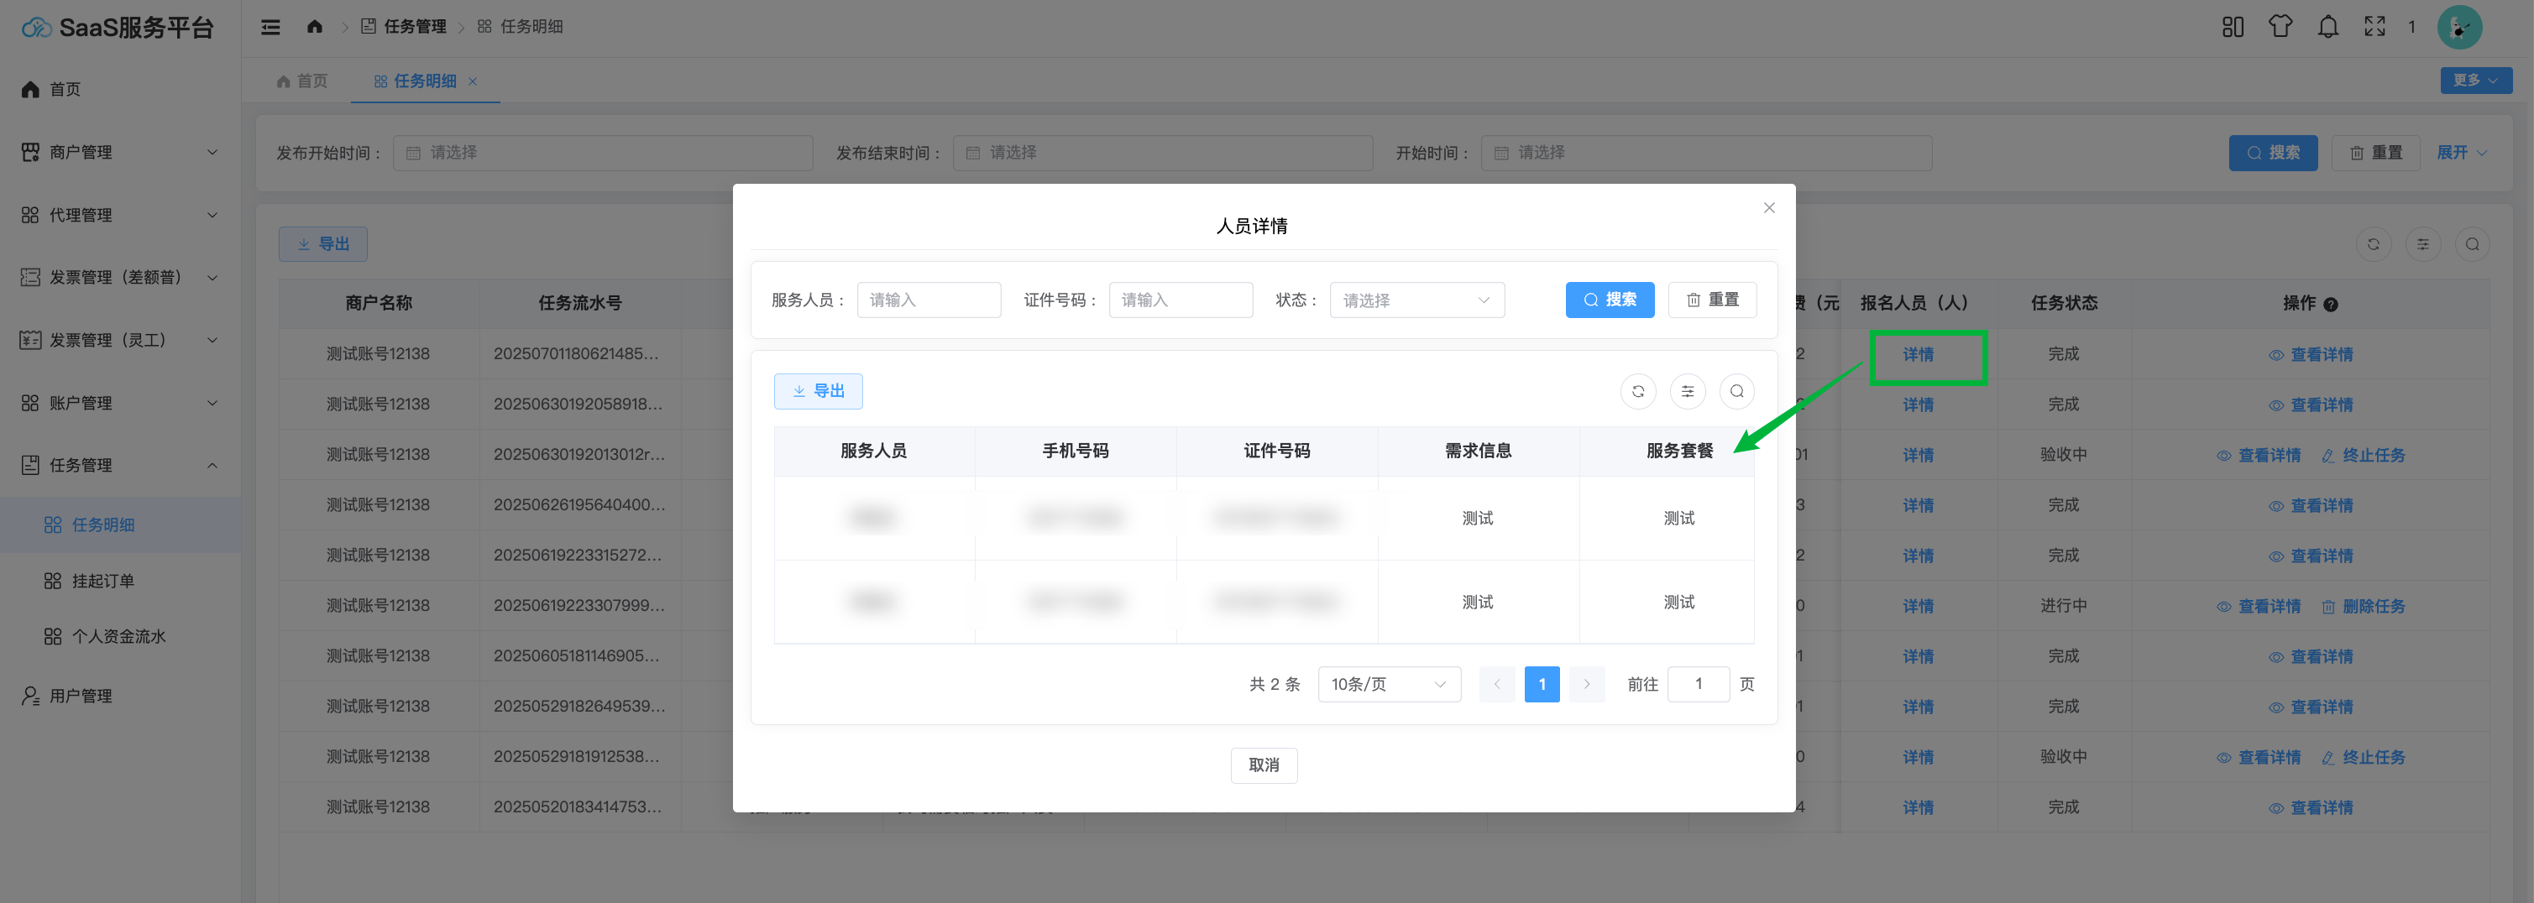Expand the 商户管理 sidebar menu

(120, 153)
